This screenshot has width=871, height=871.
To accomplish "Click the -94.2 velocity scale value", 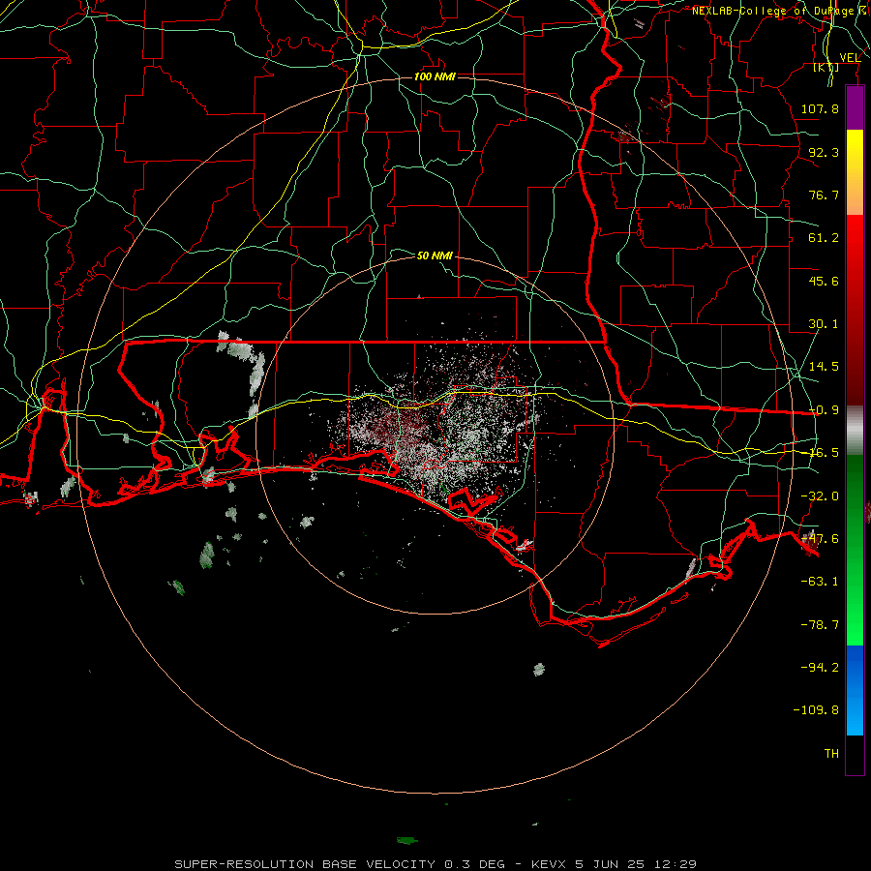I will [x=820, y=667].
